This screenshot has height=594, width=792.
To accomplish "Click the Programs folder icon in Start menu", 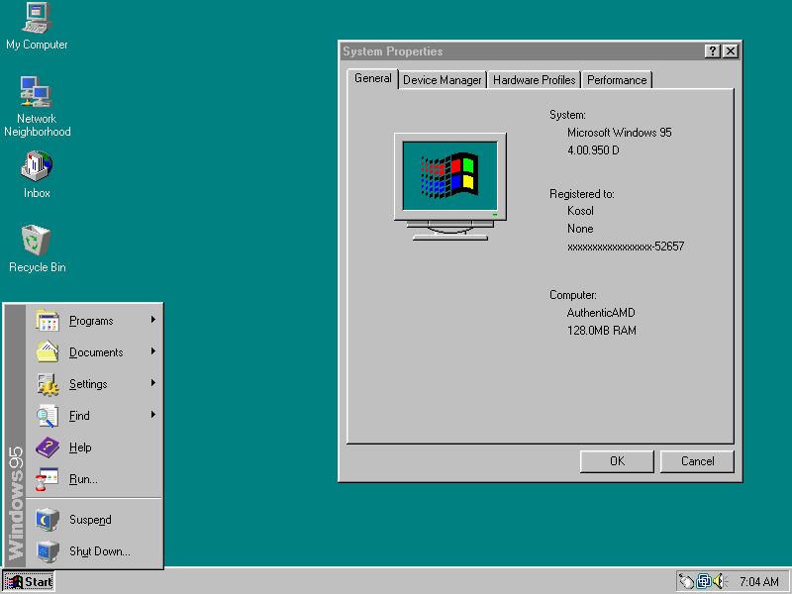I will pos(48,321).
